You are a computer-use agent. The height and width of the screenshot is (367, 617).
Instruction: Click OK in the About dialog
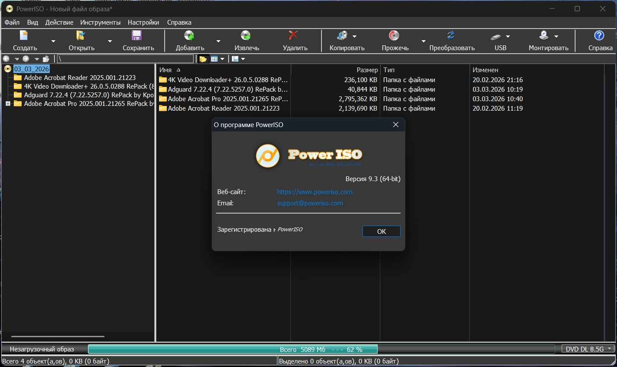coord(382,231)
